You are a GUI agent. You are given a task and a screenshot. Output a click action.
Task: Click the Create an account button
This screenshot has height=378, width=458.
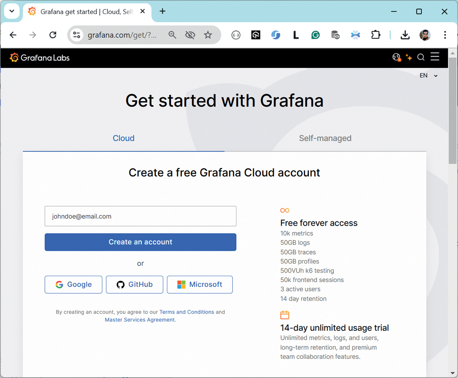[140, 242]
